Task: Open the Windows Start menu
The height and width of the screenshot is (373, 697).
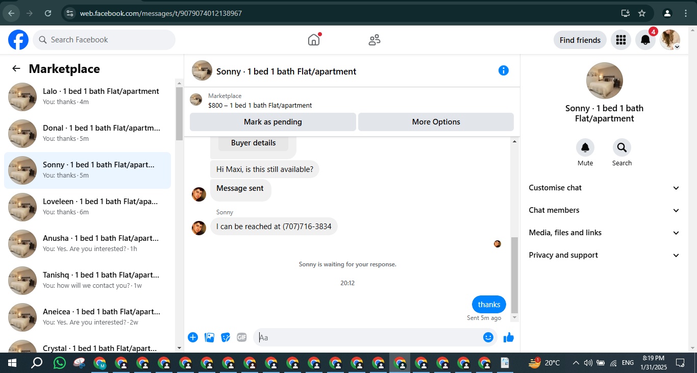Action: coord(12,363)
